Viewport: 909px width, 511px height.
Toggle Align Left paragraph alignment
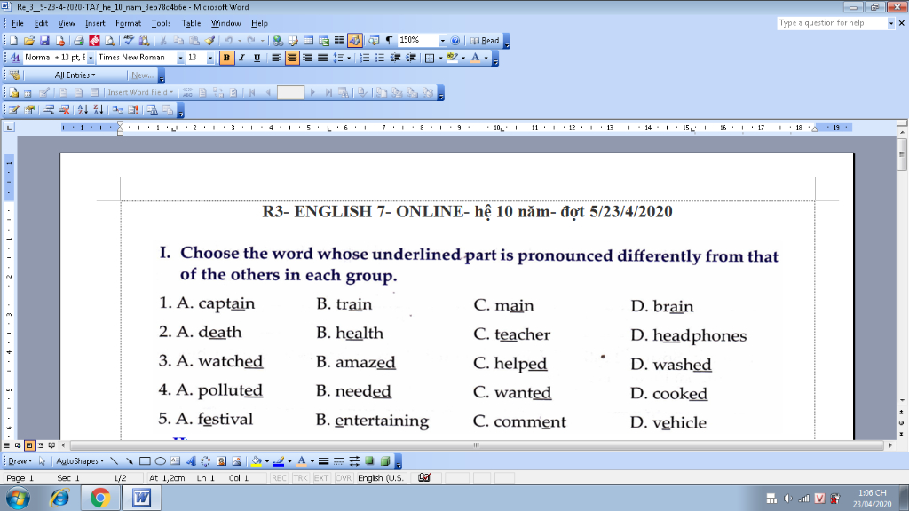(277, 58)
